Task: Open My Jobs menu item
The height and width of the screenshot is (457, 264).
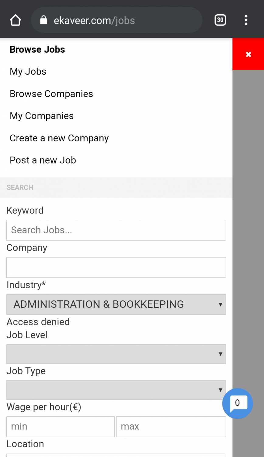Action: [28, 72]
